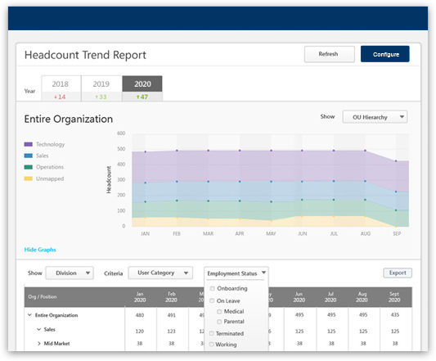Click the Hide Graphs link
Image resolution: width=436 pixels, height=361 pixels.
(x=40, y=250)
